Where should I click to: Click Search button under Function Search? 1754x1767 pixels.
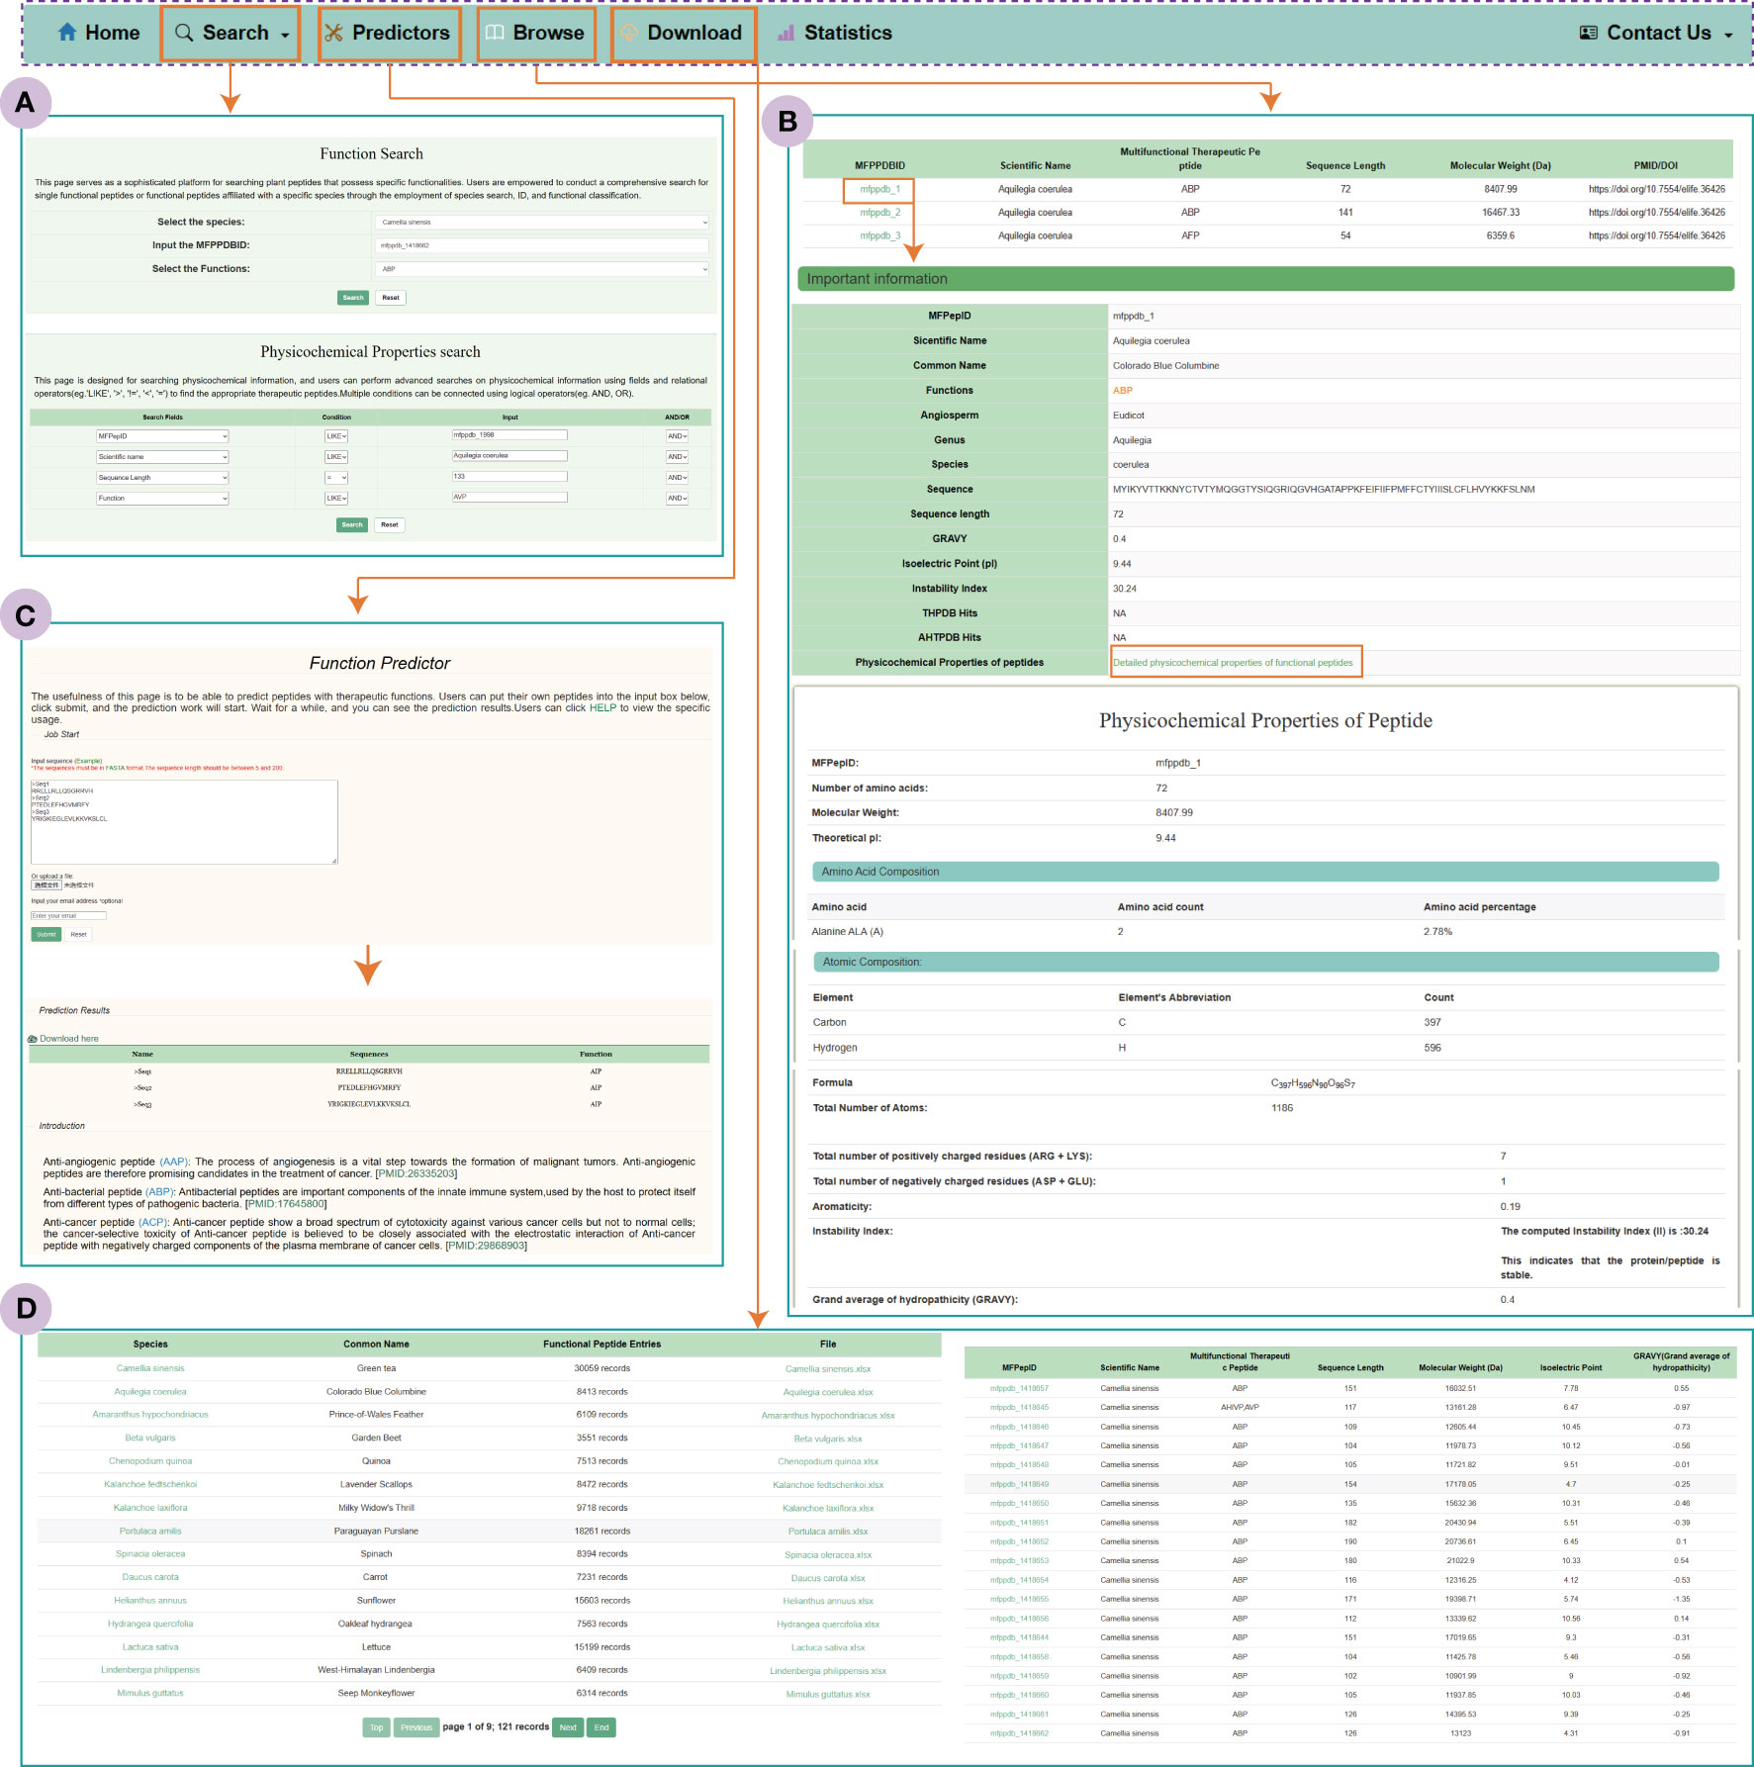353,298
